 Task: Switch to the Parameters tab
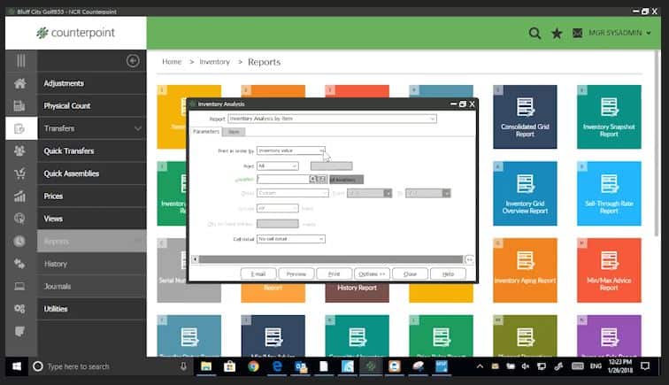click(206, 132)
